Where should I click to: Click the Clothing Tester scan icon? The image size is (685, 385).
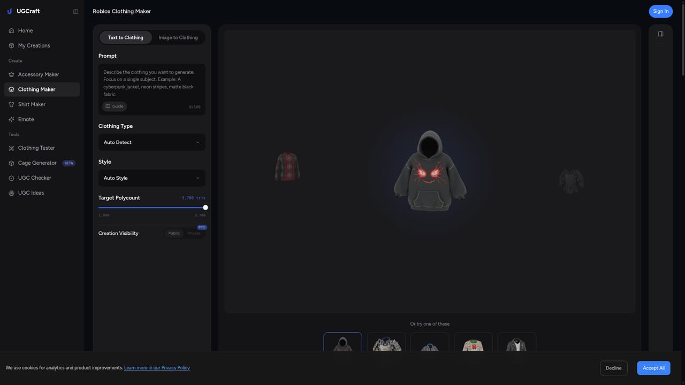coord(11,148)
